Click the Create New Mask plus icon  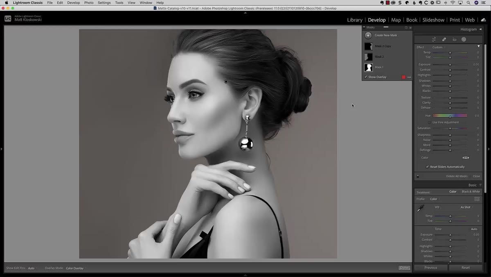coord(368,35)
